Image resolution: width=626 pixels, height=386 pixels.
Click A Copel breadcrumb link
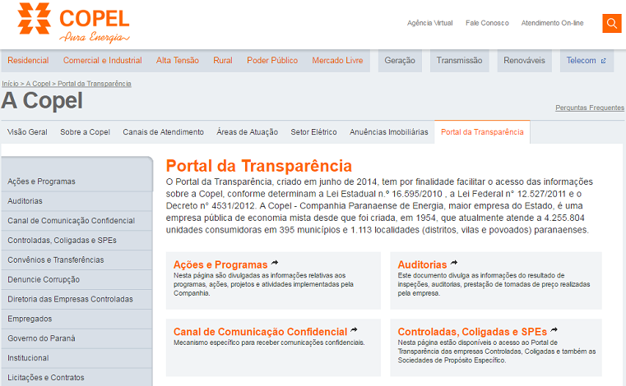(x=38, y=84)
